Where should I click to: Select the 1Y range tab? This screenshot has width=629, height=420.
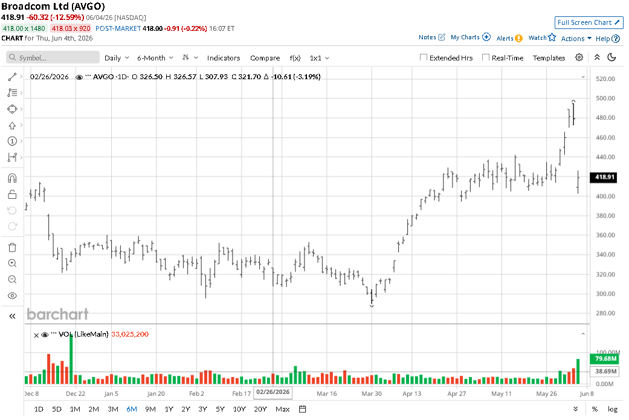pyautogui.click(x=169, y=409)
